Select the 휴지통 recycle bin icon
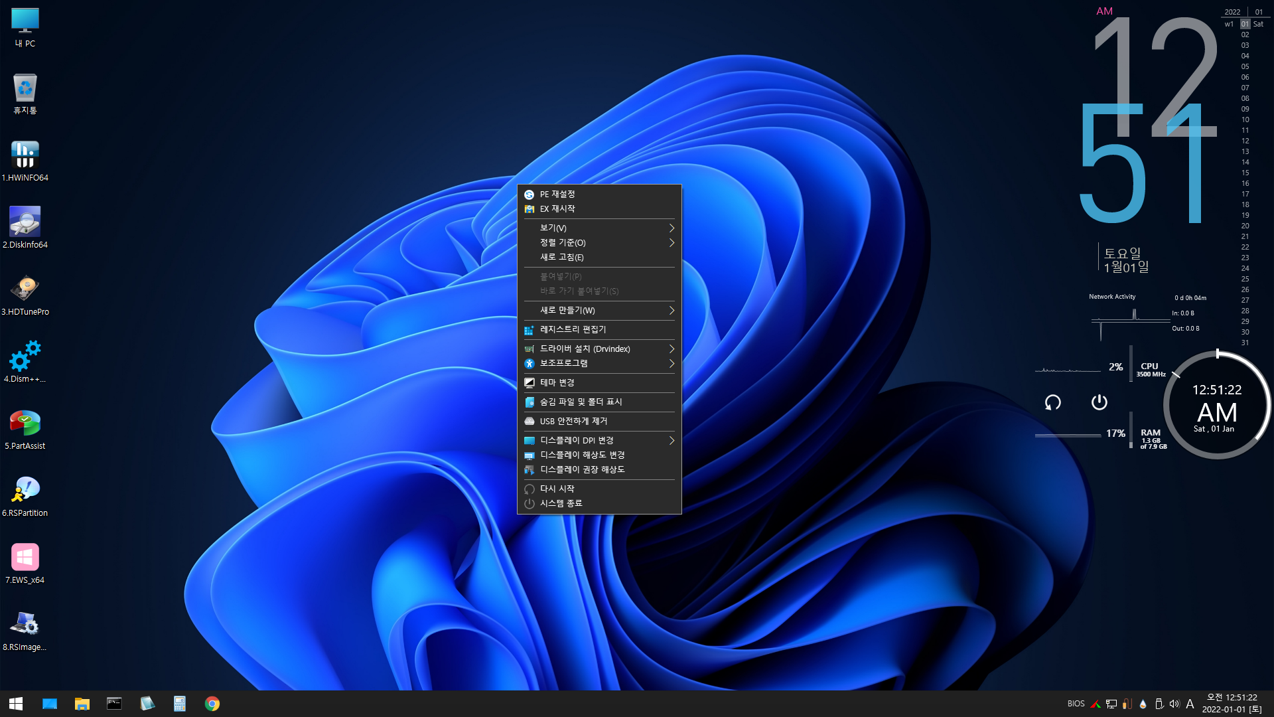Screen dimensions: 1274x717 point(25,94)
